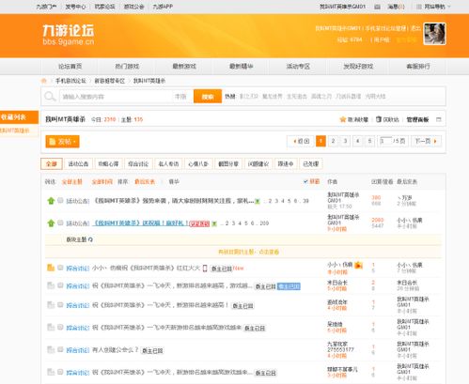The height and width of the screenshot is (384, 469).
Task: Tick the checkbox of the last visible thread row
Action: 60,372
